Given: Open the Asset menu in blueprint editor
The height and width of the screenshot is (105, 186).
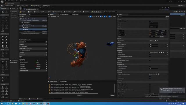Looking at the screenshot, I should [31, 7].
